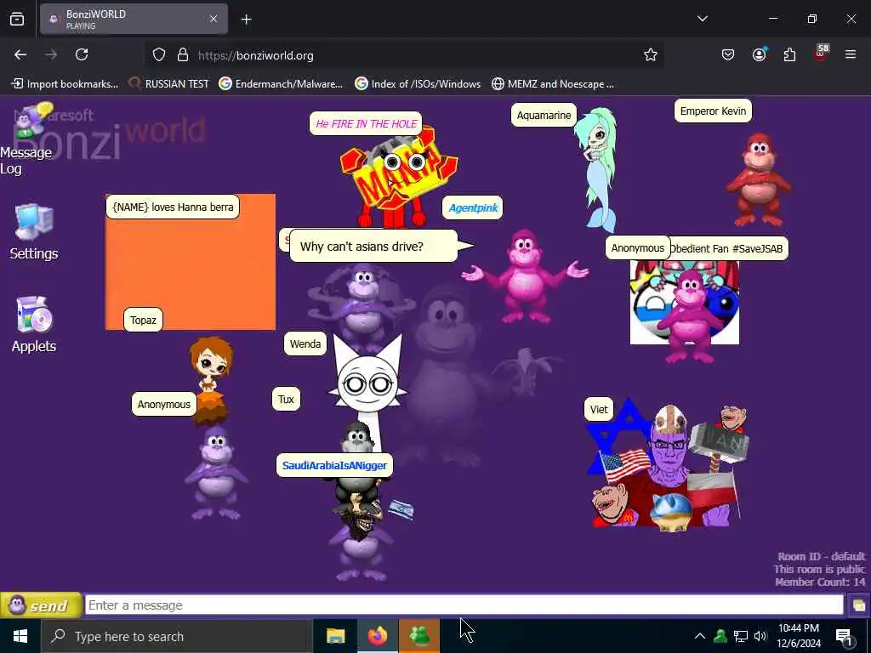Screen dimensions: 871x653
Task: Open the Settings desktop icon
Action: 34,232
